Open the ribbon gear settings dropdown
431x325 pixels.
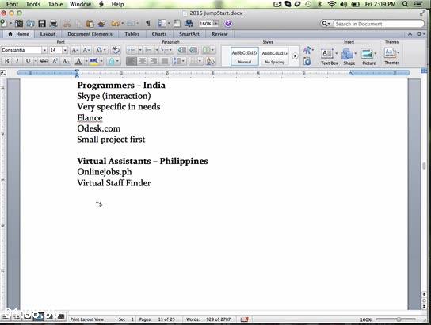pyautogui.click(x=421, y=34)
